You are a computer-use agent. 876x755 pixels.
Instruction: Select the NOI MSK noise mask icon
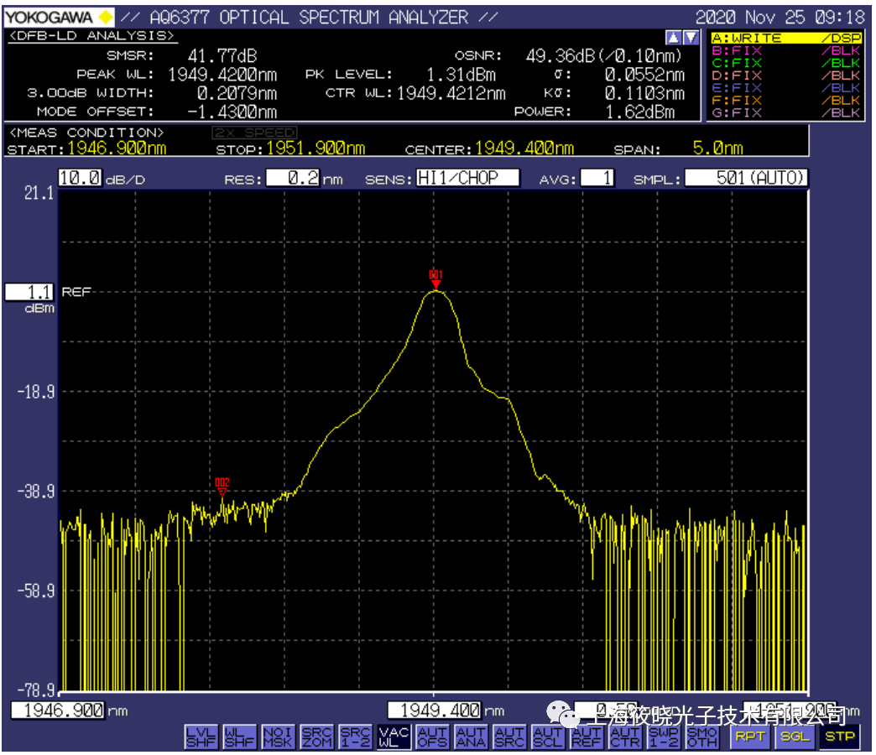point(278,737)
